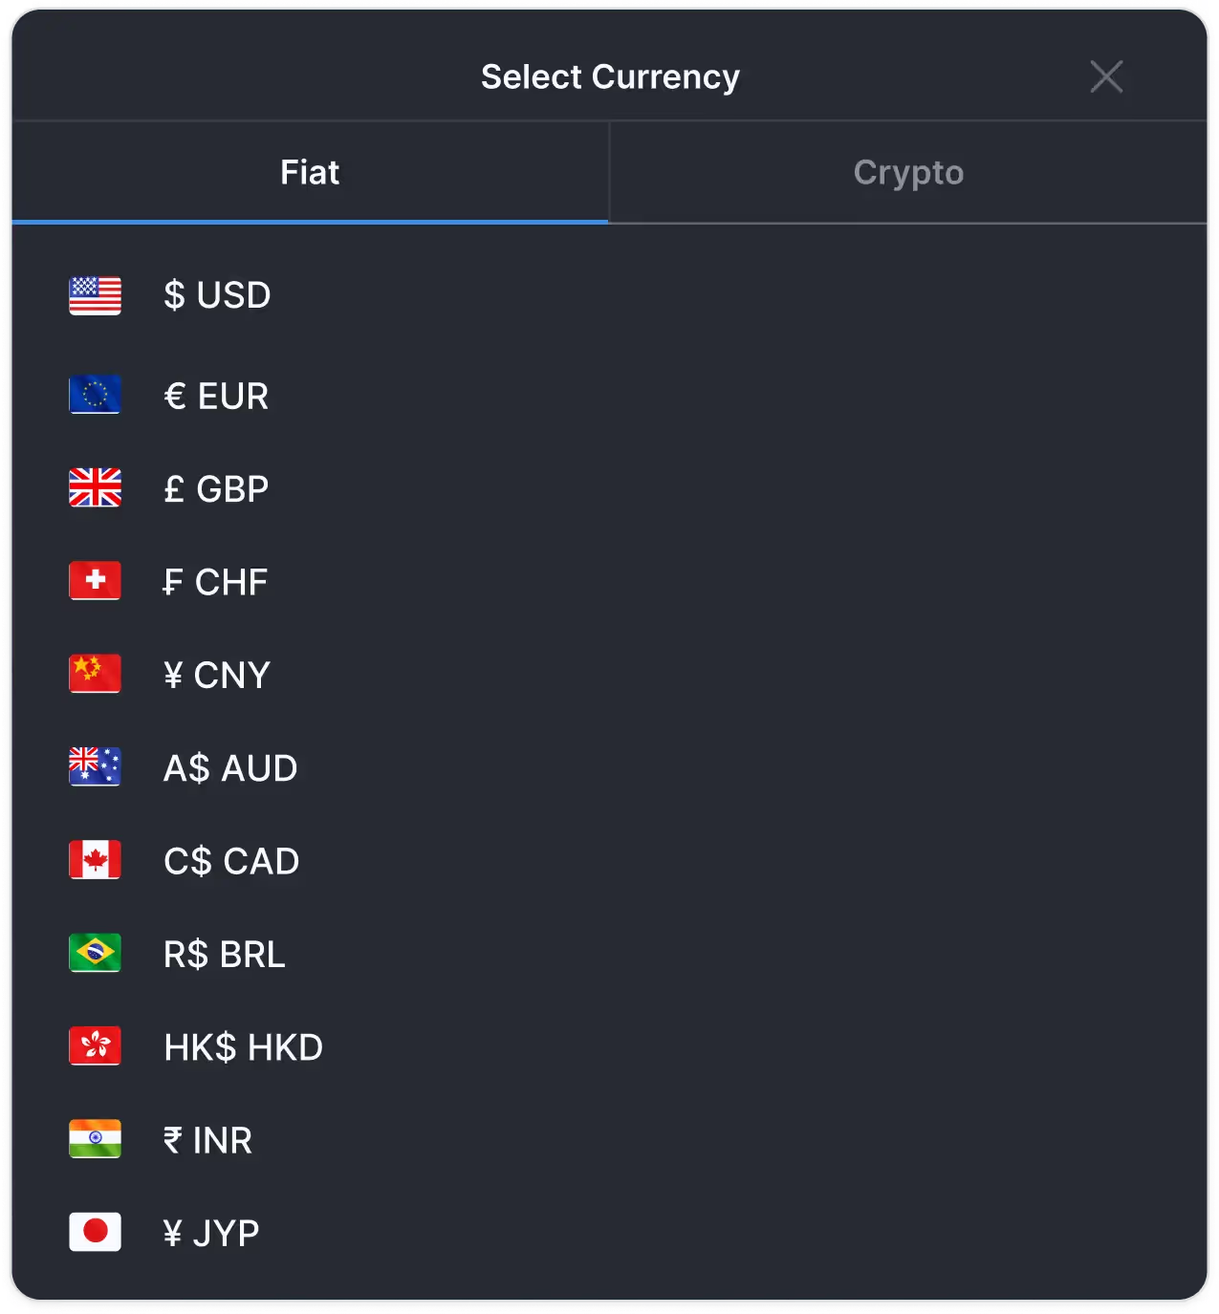Click the Australian flag icon
The image size is (1219, 1314).
[x=95, y=766]
